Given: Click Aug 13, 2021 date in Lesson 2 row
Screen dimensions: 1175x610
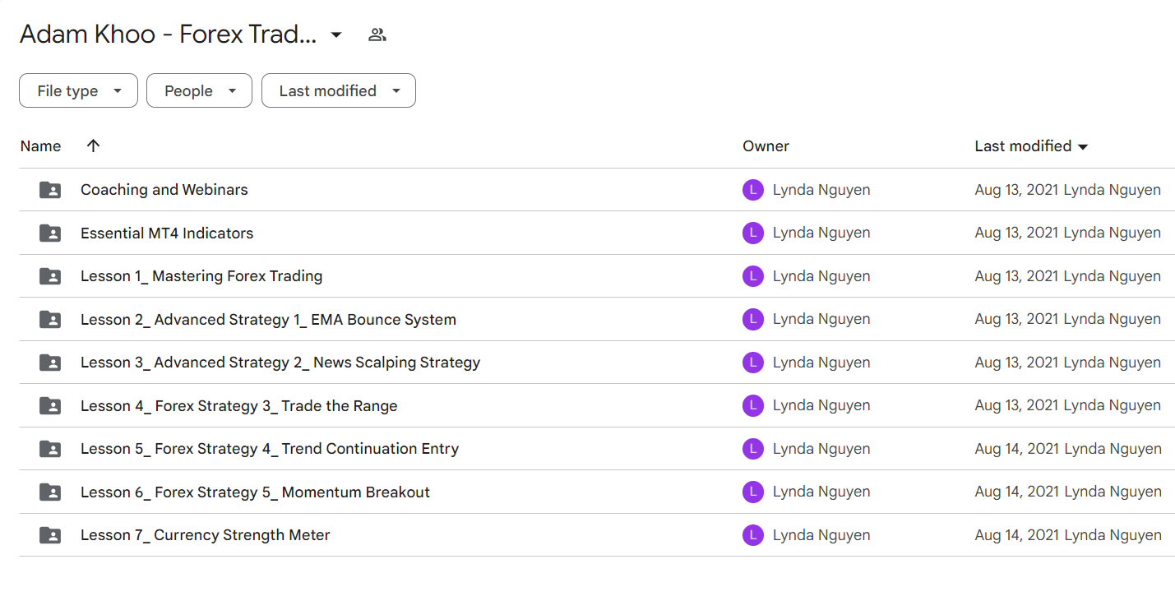Looking at the screenshot, I should 1016,320.
